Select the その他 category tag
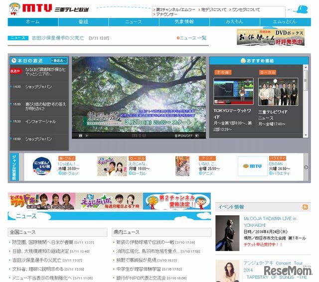Screen dimensions: 319x282 [x=223, y=72]
